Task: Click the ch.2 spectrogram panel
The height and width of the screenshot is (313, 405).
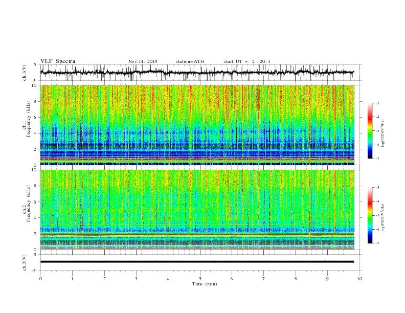Action: pos(197,210)
